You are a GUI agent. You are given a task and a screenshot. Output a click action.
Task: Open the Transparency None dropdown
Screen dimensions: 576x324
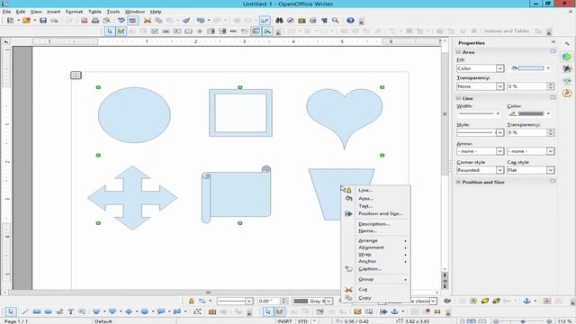click(500, 86)
